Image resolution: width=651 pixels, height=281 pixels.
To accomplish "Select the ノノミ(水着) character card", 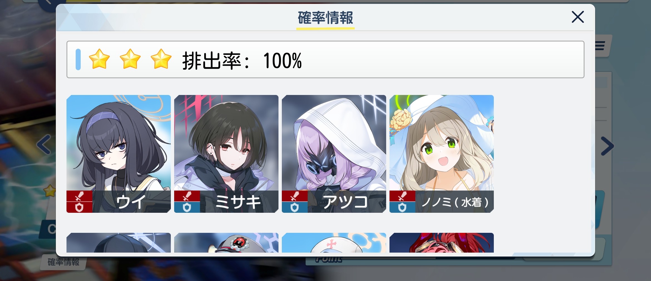I will tap(442, 154).
